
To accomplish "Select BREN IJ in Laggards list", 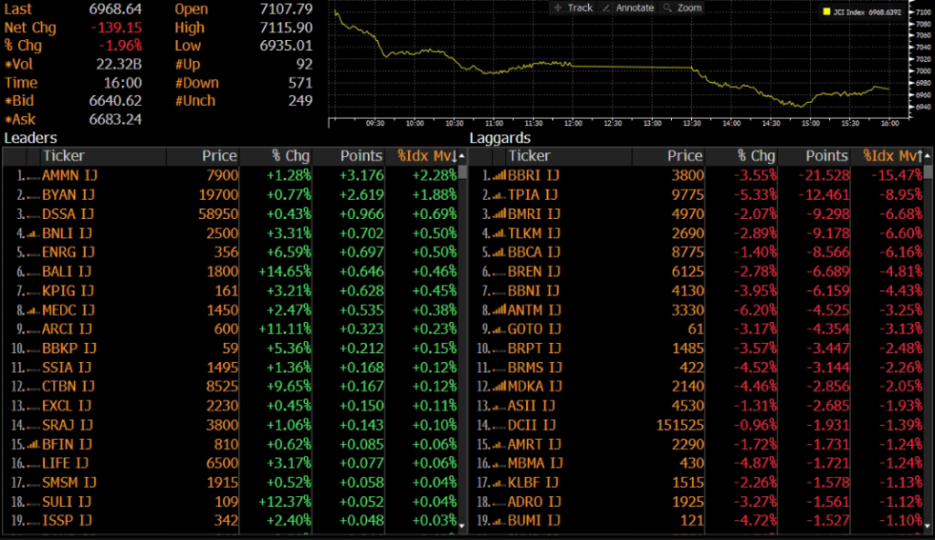I will pyautogui.click(x=533, y=272).
